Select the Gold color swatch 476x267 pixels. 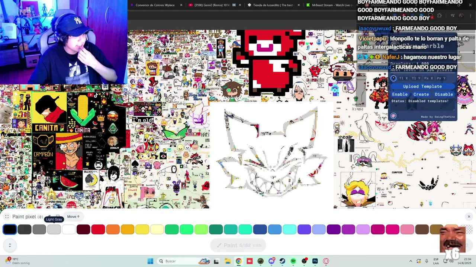128,230
